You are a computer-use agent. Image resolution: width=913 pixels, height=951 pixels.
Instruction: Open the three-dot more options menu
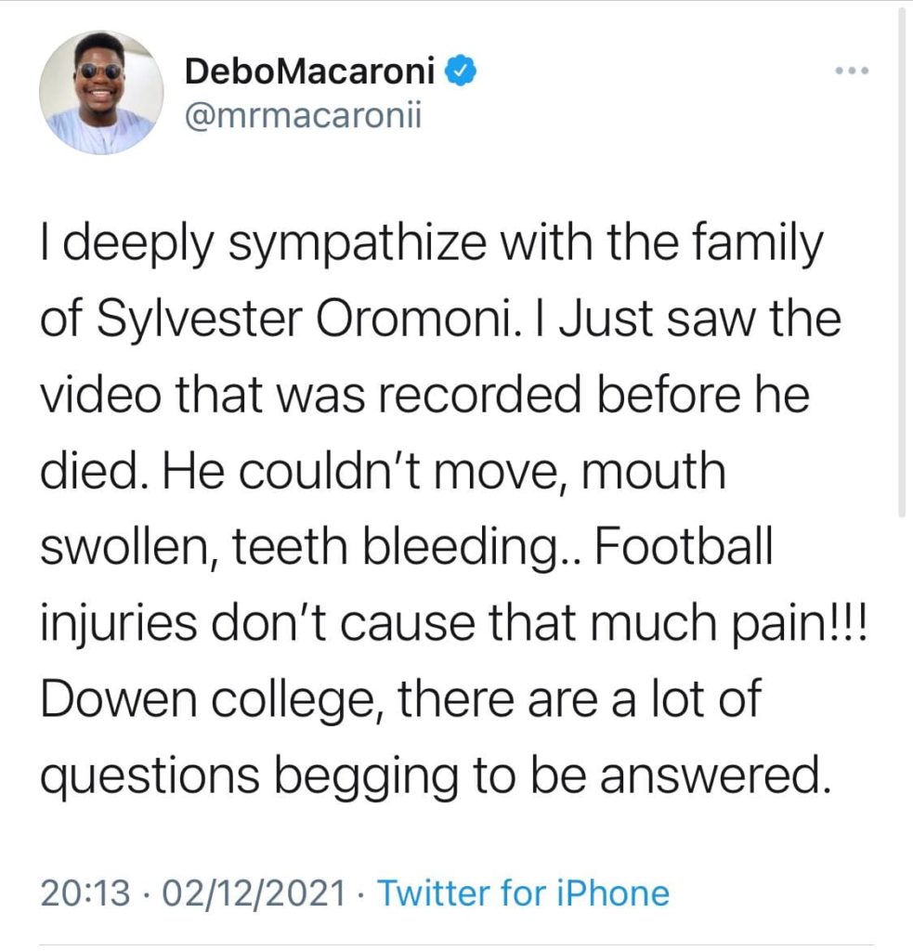coord(853,72)
